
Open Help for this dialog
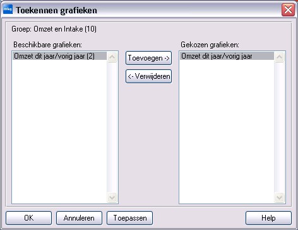click(x=268, y=218)
